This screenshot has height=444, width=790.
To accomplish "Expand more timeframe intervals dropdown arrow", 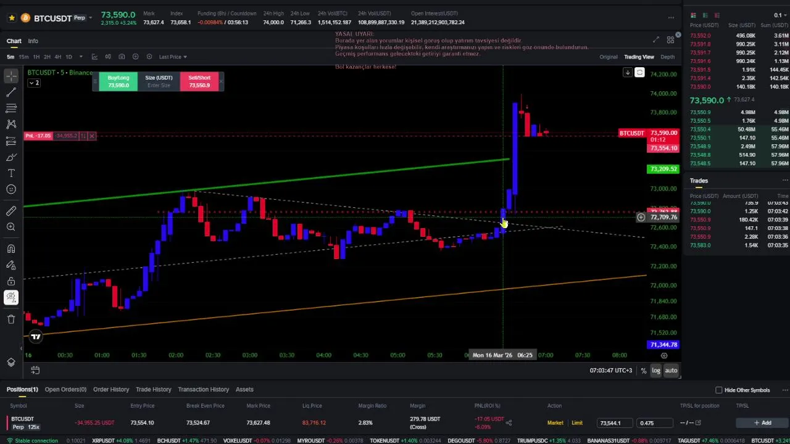I will tap(81, 57).
